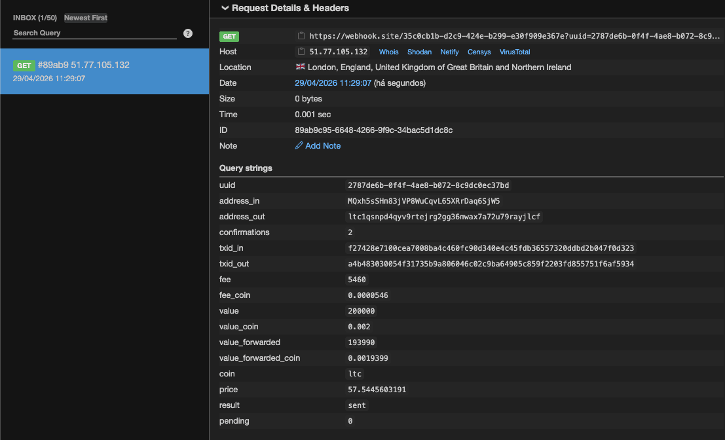This screenshot has width=725, height=440.
Task: Open Whois lookup for the host
Action: point(388,52)
